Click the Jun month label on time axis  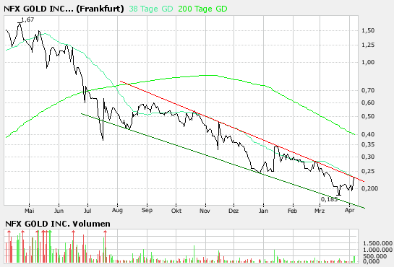coord(59,211)
